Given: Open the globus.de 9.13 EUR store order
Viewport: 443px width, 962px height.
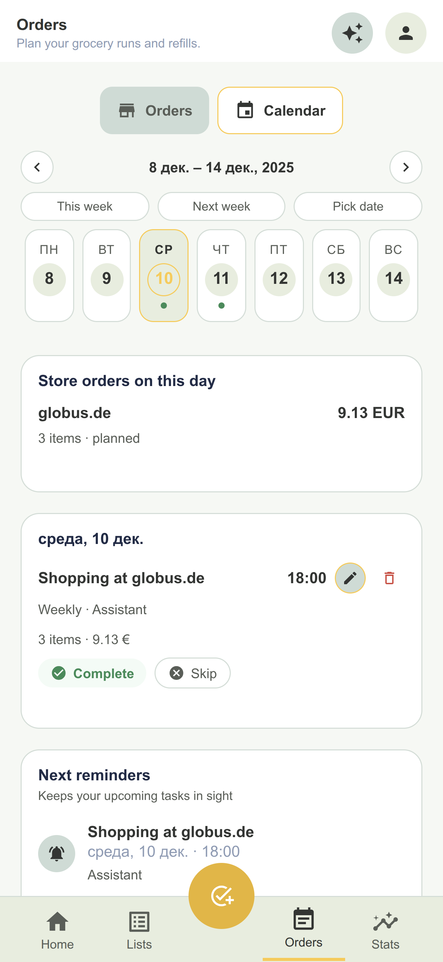Looking at the screenshot, I should (221, 424).
